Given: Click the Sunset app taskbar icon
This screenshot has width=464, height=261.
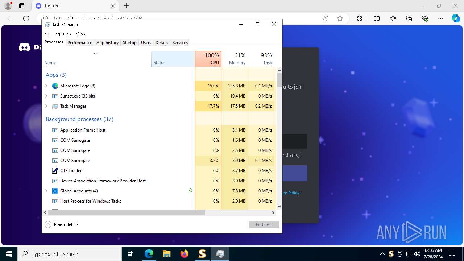Looking at the screenshot, I should point(202,254).
